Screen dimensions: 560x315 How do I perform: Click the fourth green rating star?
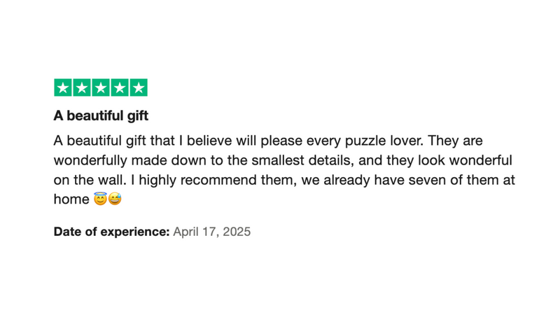[120, 87]
